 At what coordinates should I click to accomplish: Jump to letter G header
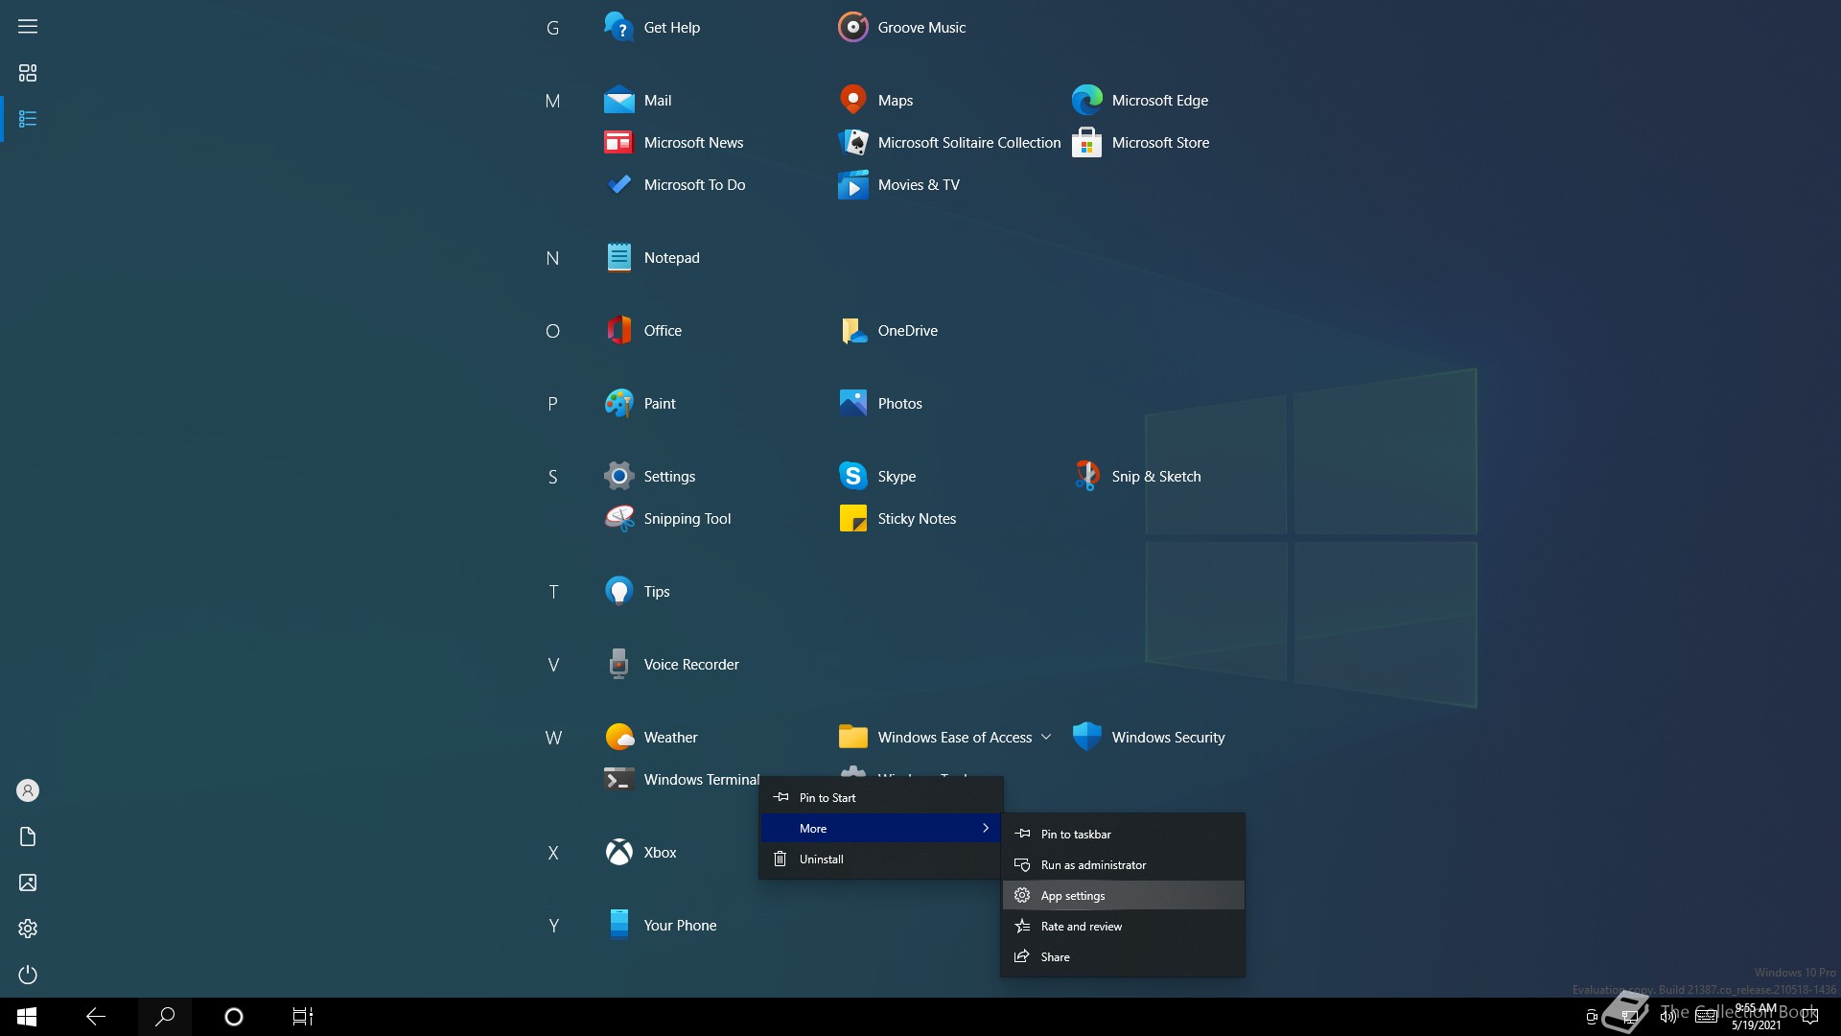click(552, 28)
